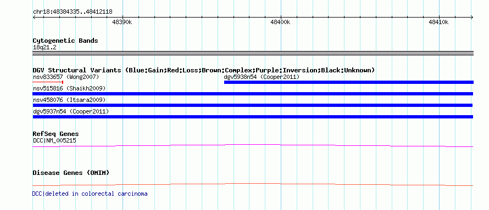Click the Disease Genes (OMIM) track title
The height and width of the screenshot is (210, 489).
tap(71, 173)
